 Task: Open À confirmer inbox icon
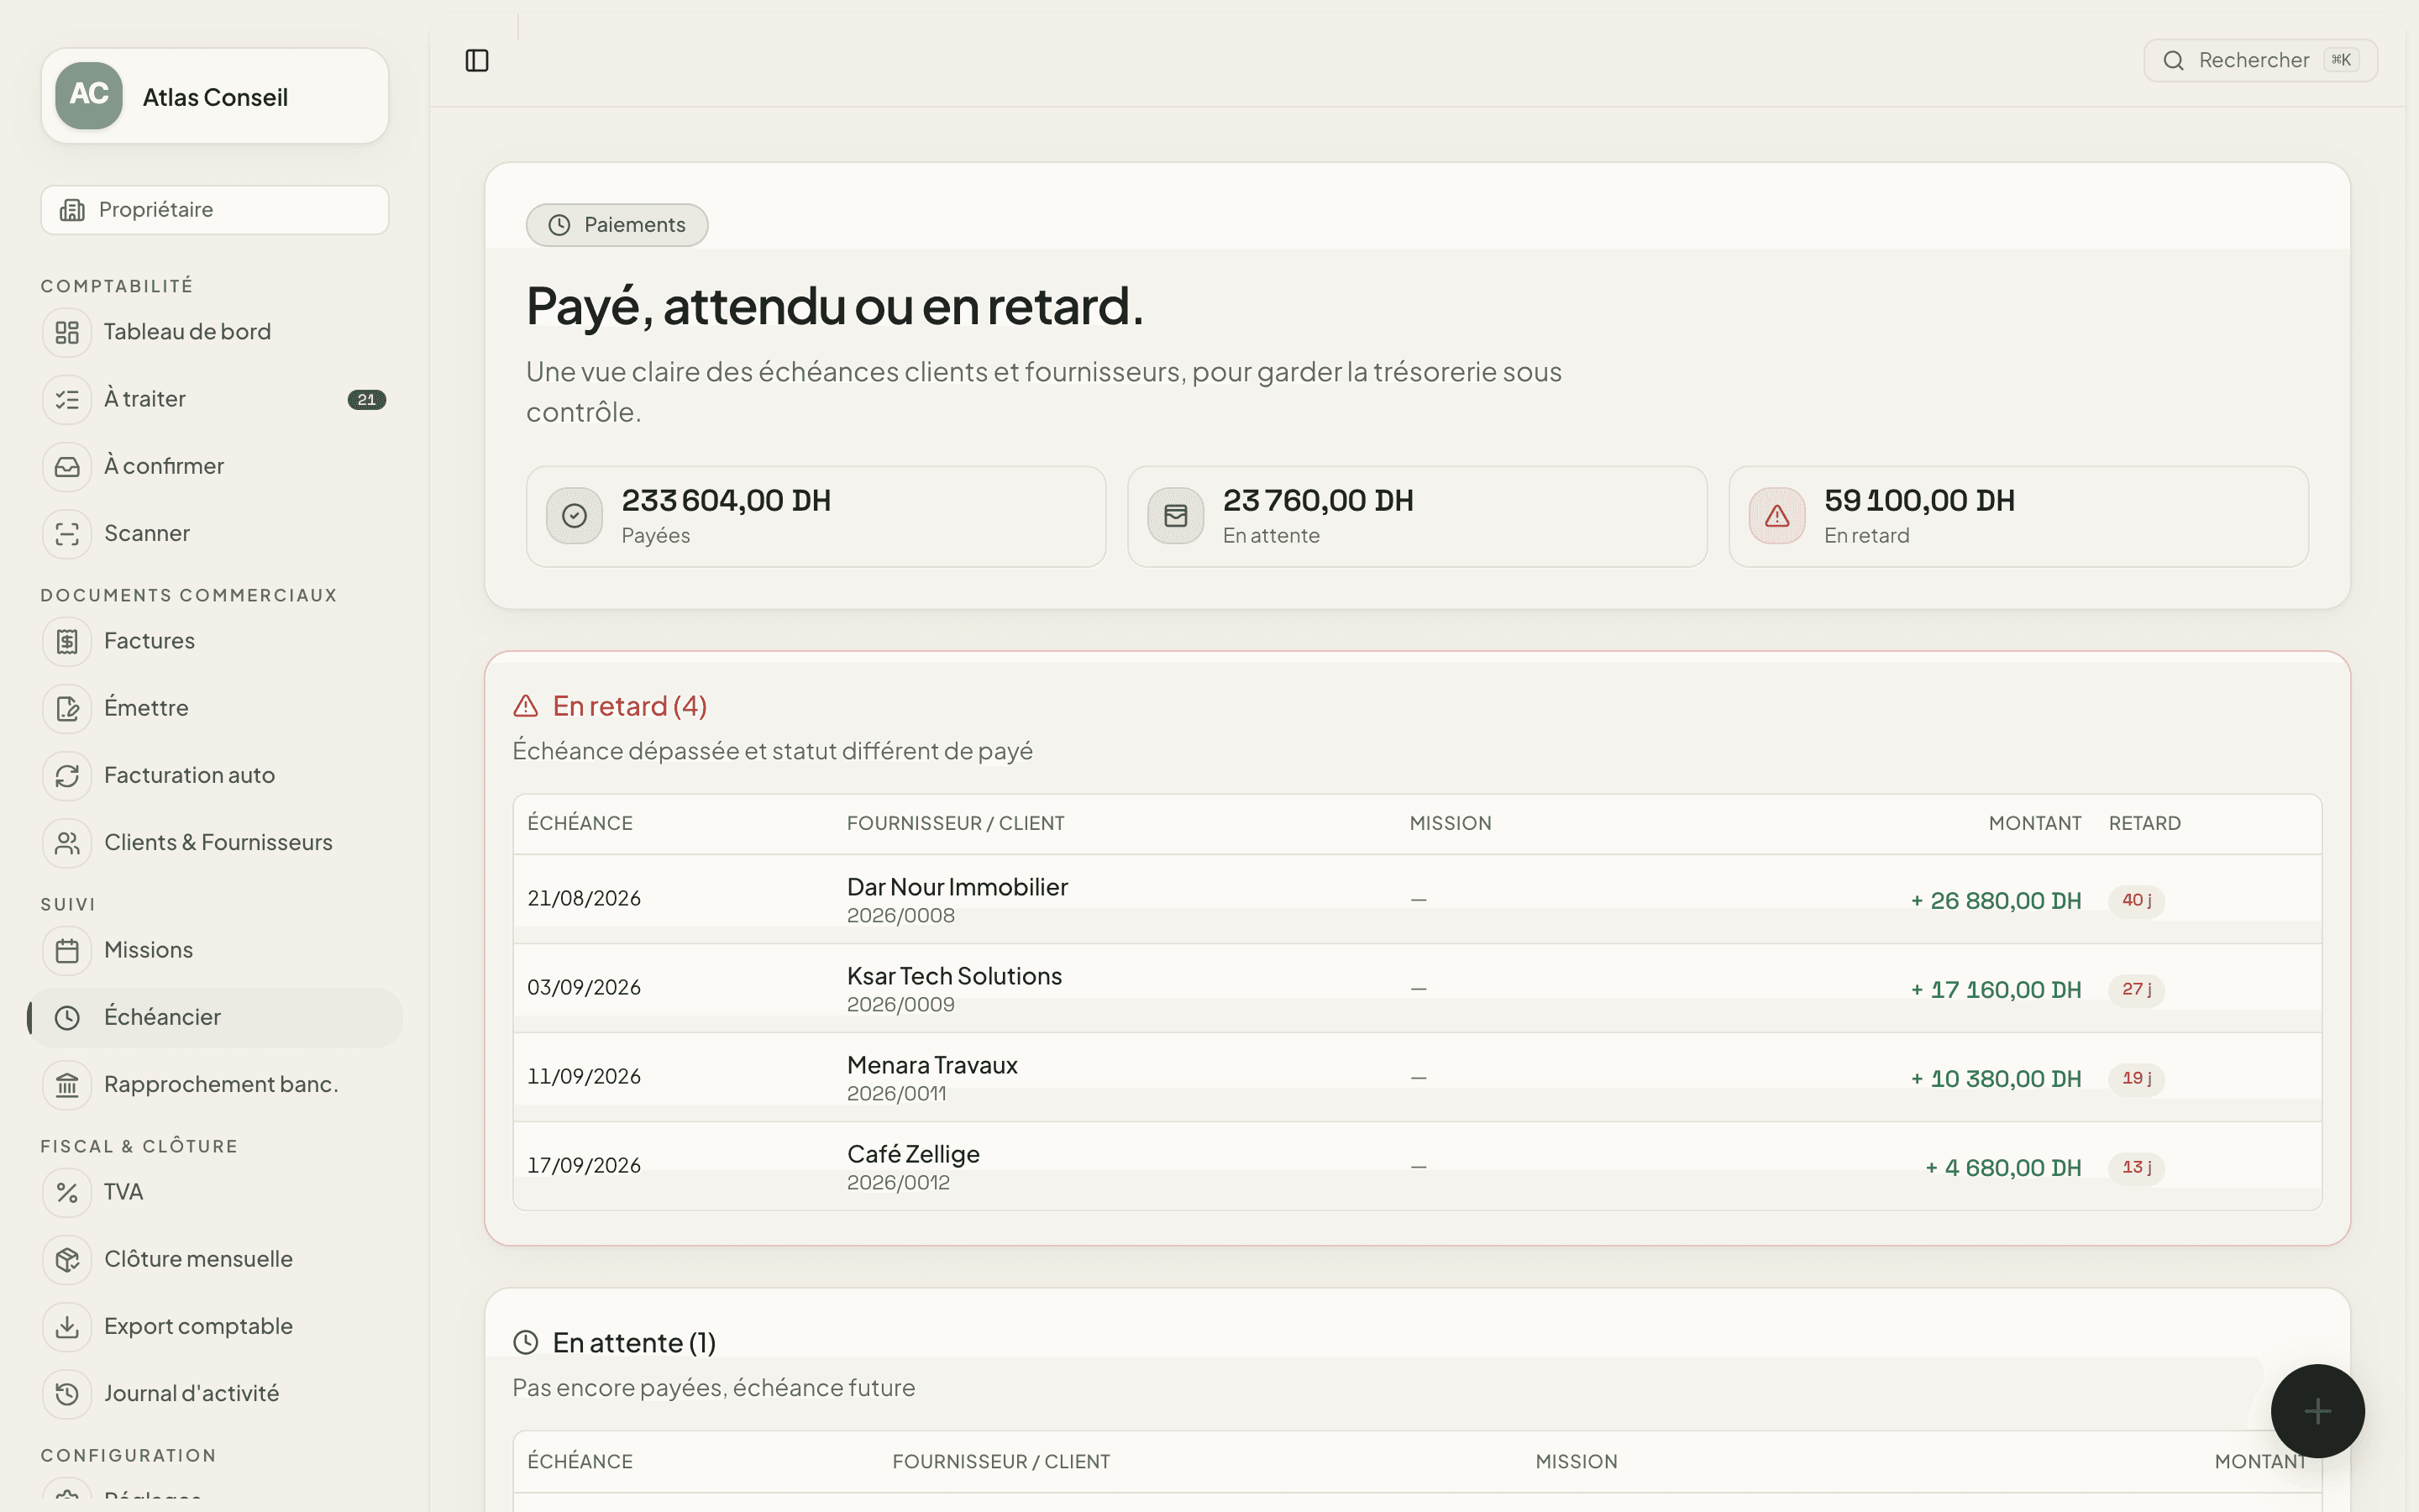coord(67,466)
